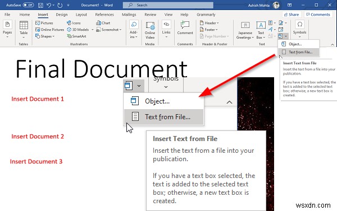The image size is (337, 211).
Task: Click the "Insert Document 3" line
Action: click(36, 162)
